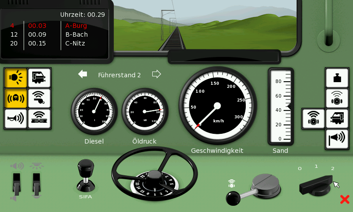Image resolution: width=353 pixels, height=212 pixels.
Task: Click the black rotary selector knob
Action: pos(316,185)
